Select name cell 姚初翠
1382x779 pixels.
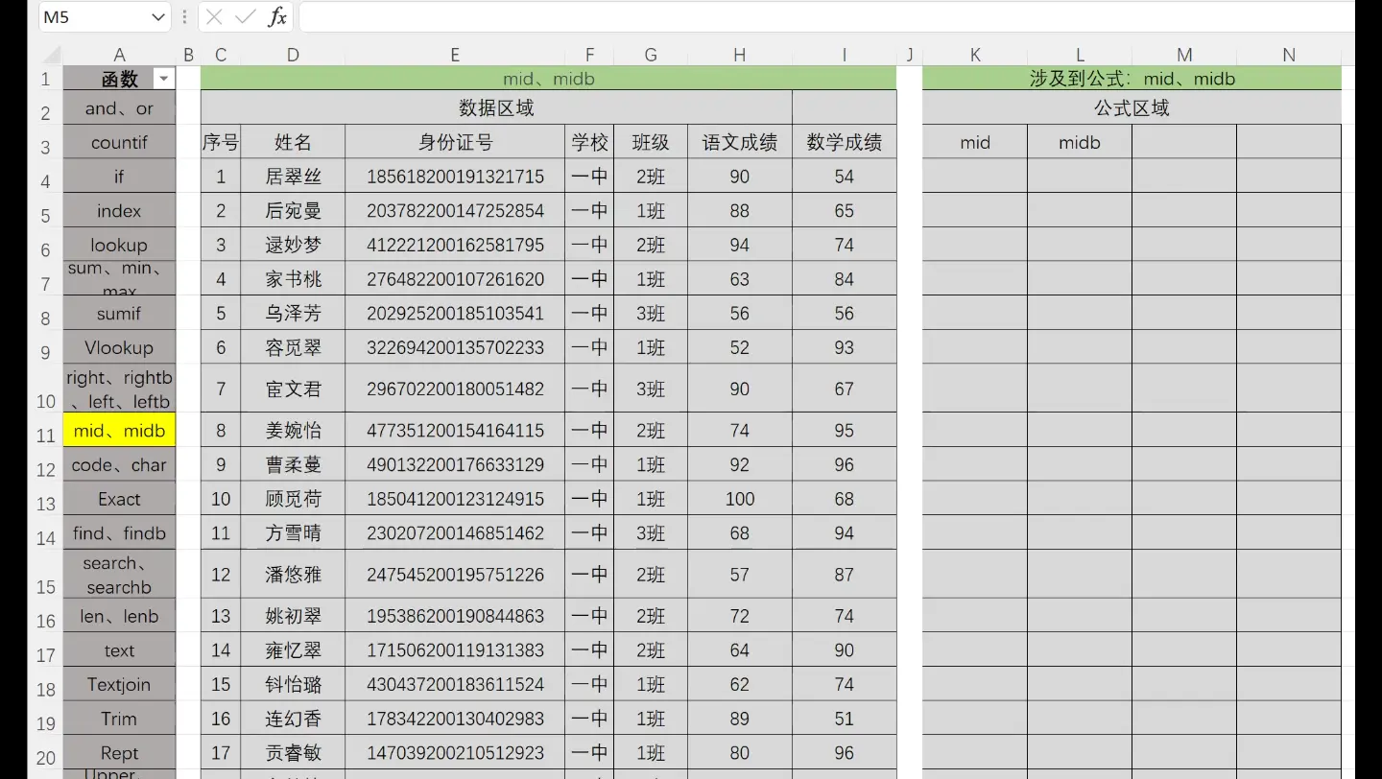[x=293, y=616]
